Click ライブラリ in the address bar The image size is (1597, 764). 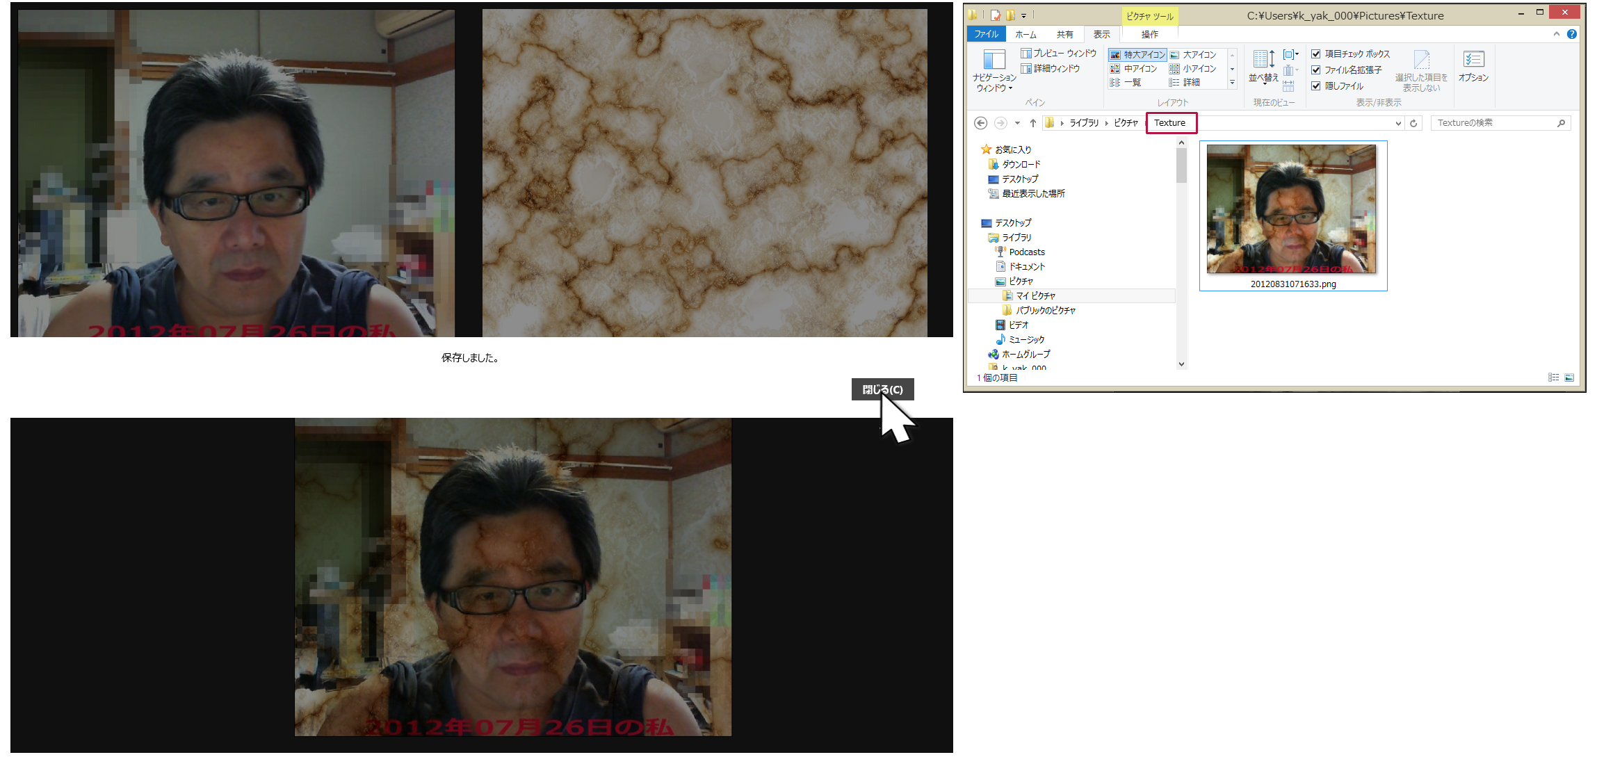[x=1084, y=123]
